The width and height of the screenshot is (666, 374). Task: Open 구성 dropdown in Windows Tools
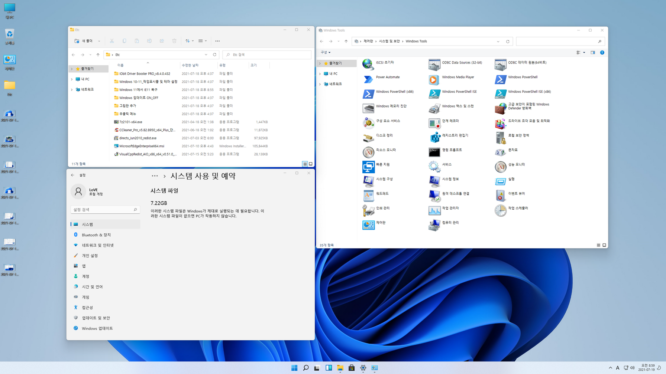pyautogui.click(x=326, y=52)
